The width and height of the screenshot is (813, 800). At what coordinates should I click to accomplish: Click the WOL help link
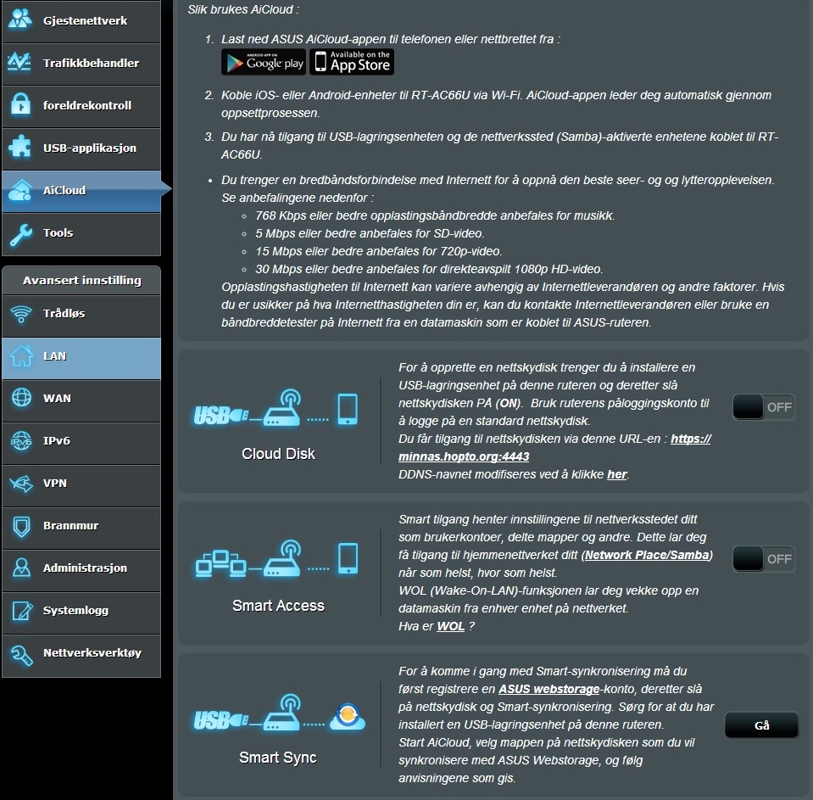click(x=450, y=626)
